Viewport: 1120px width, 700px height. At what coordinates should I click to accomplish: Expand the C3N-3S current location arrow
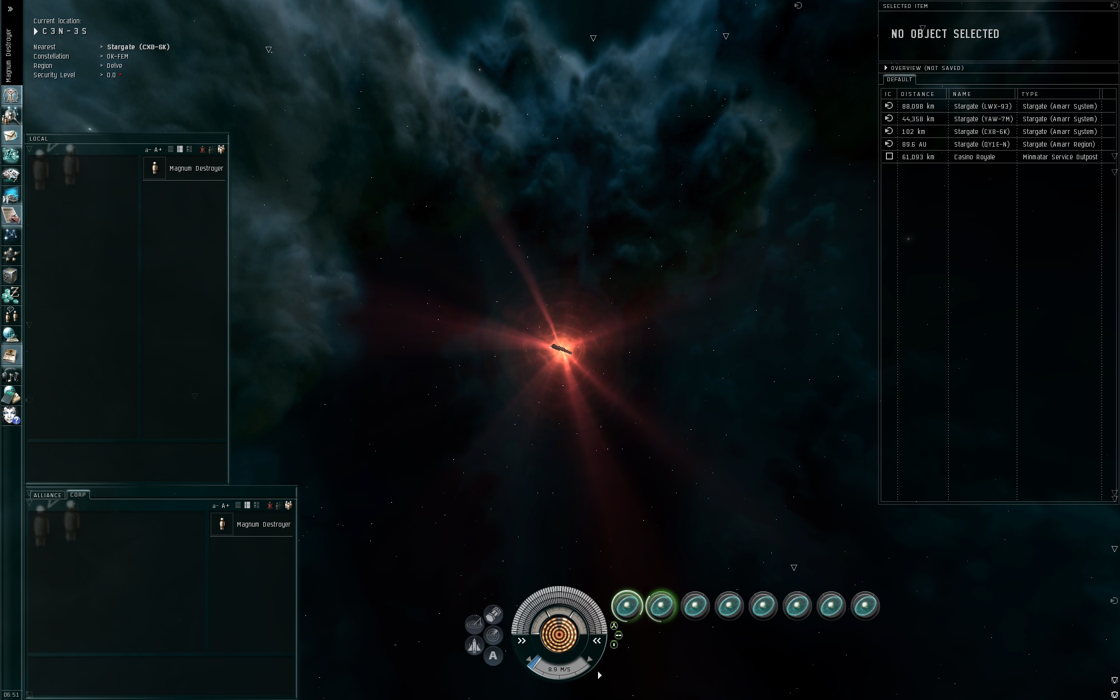pyautogui.click(x=36, y=31)
